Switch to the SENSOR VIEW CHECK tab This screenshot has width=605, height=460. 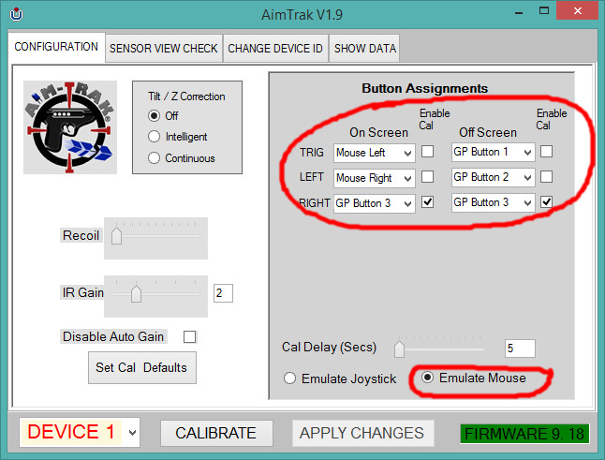click(163, 49)
